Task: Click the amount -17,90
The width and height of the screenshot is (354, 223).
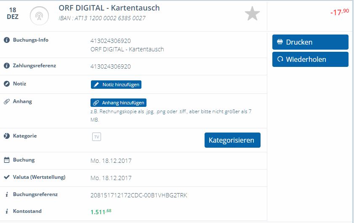Action: tap(340, 12)
